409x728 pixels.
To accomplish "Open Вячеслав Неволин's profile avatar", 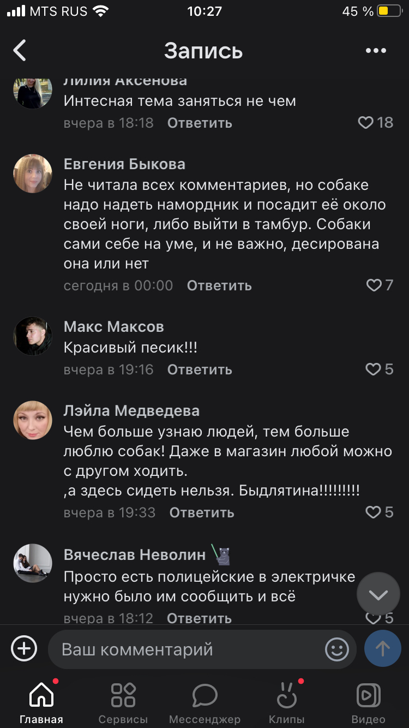I will [x=33, y=563].
